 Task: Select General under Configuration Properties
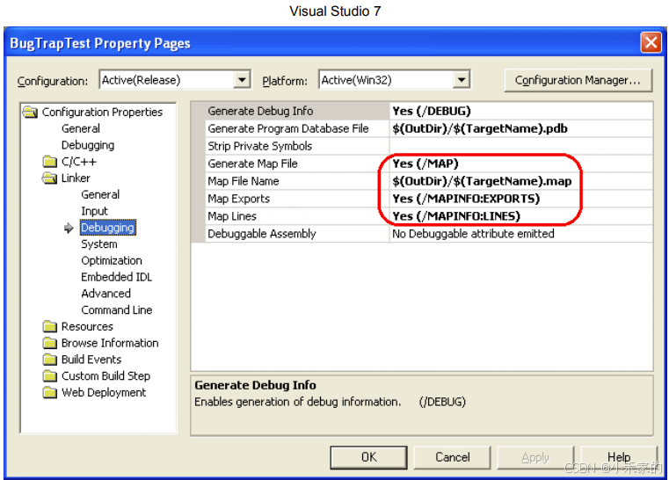(x=81, y=128)
